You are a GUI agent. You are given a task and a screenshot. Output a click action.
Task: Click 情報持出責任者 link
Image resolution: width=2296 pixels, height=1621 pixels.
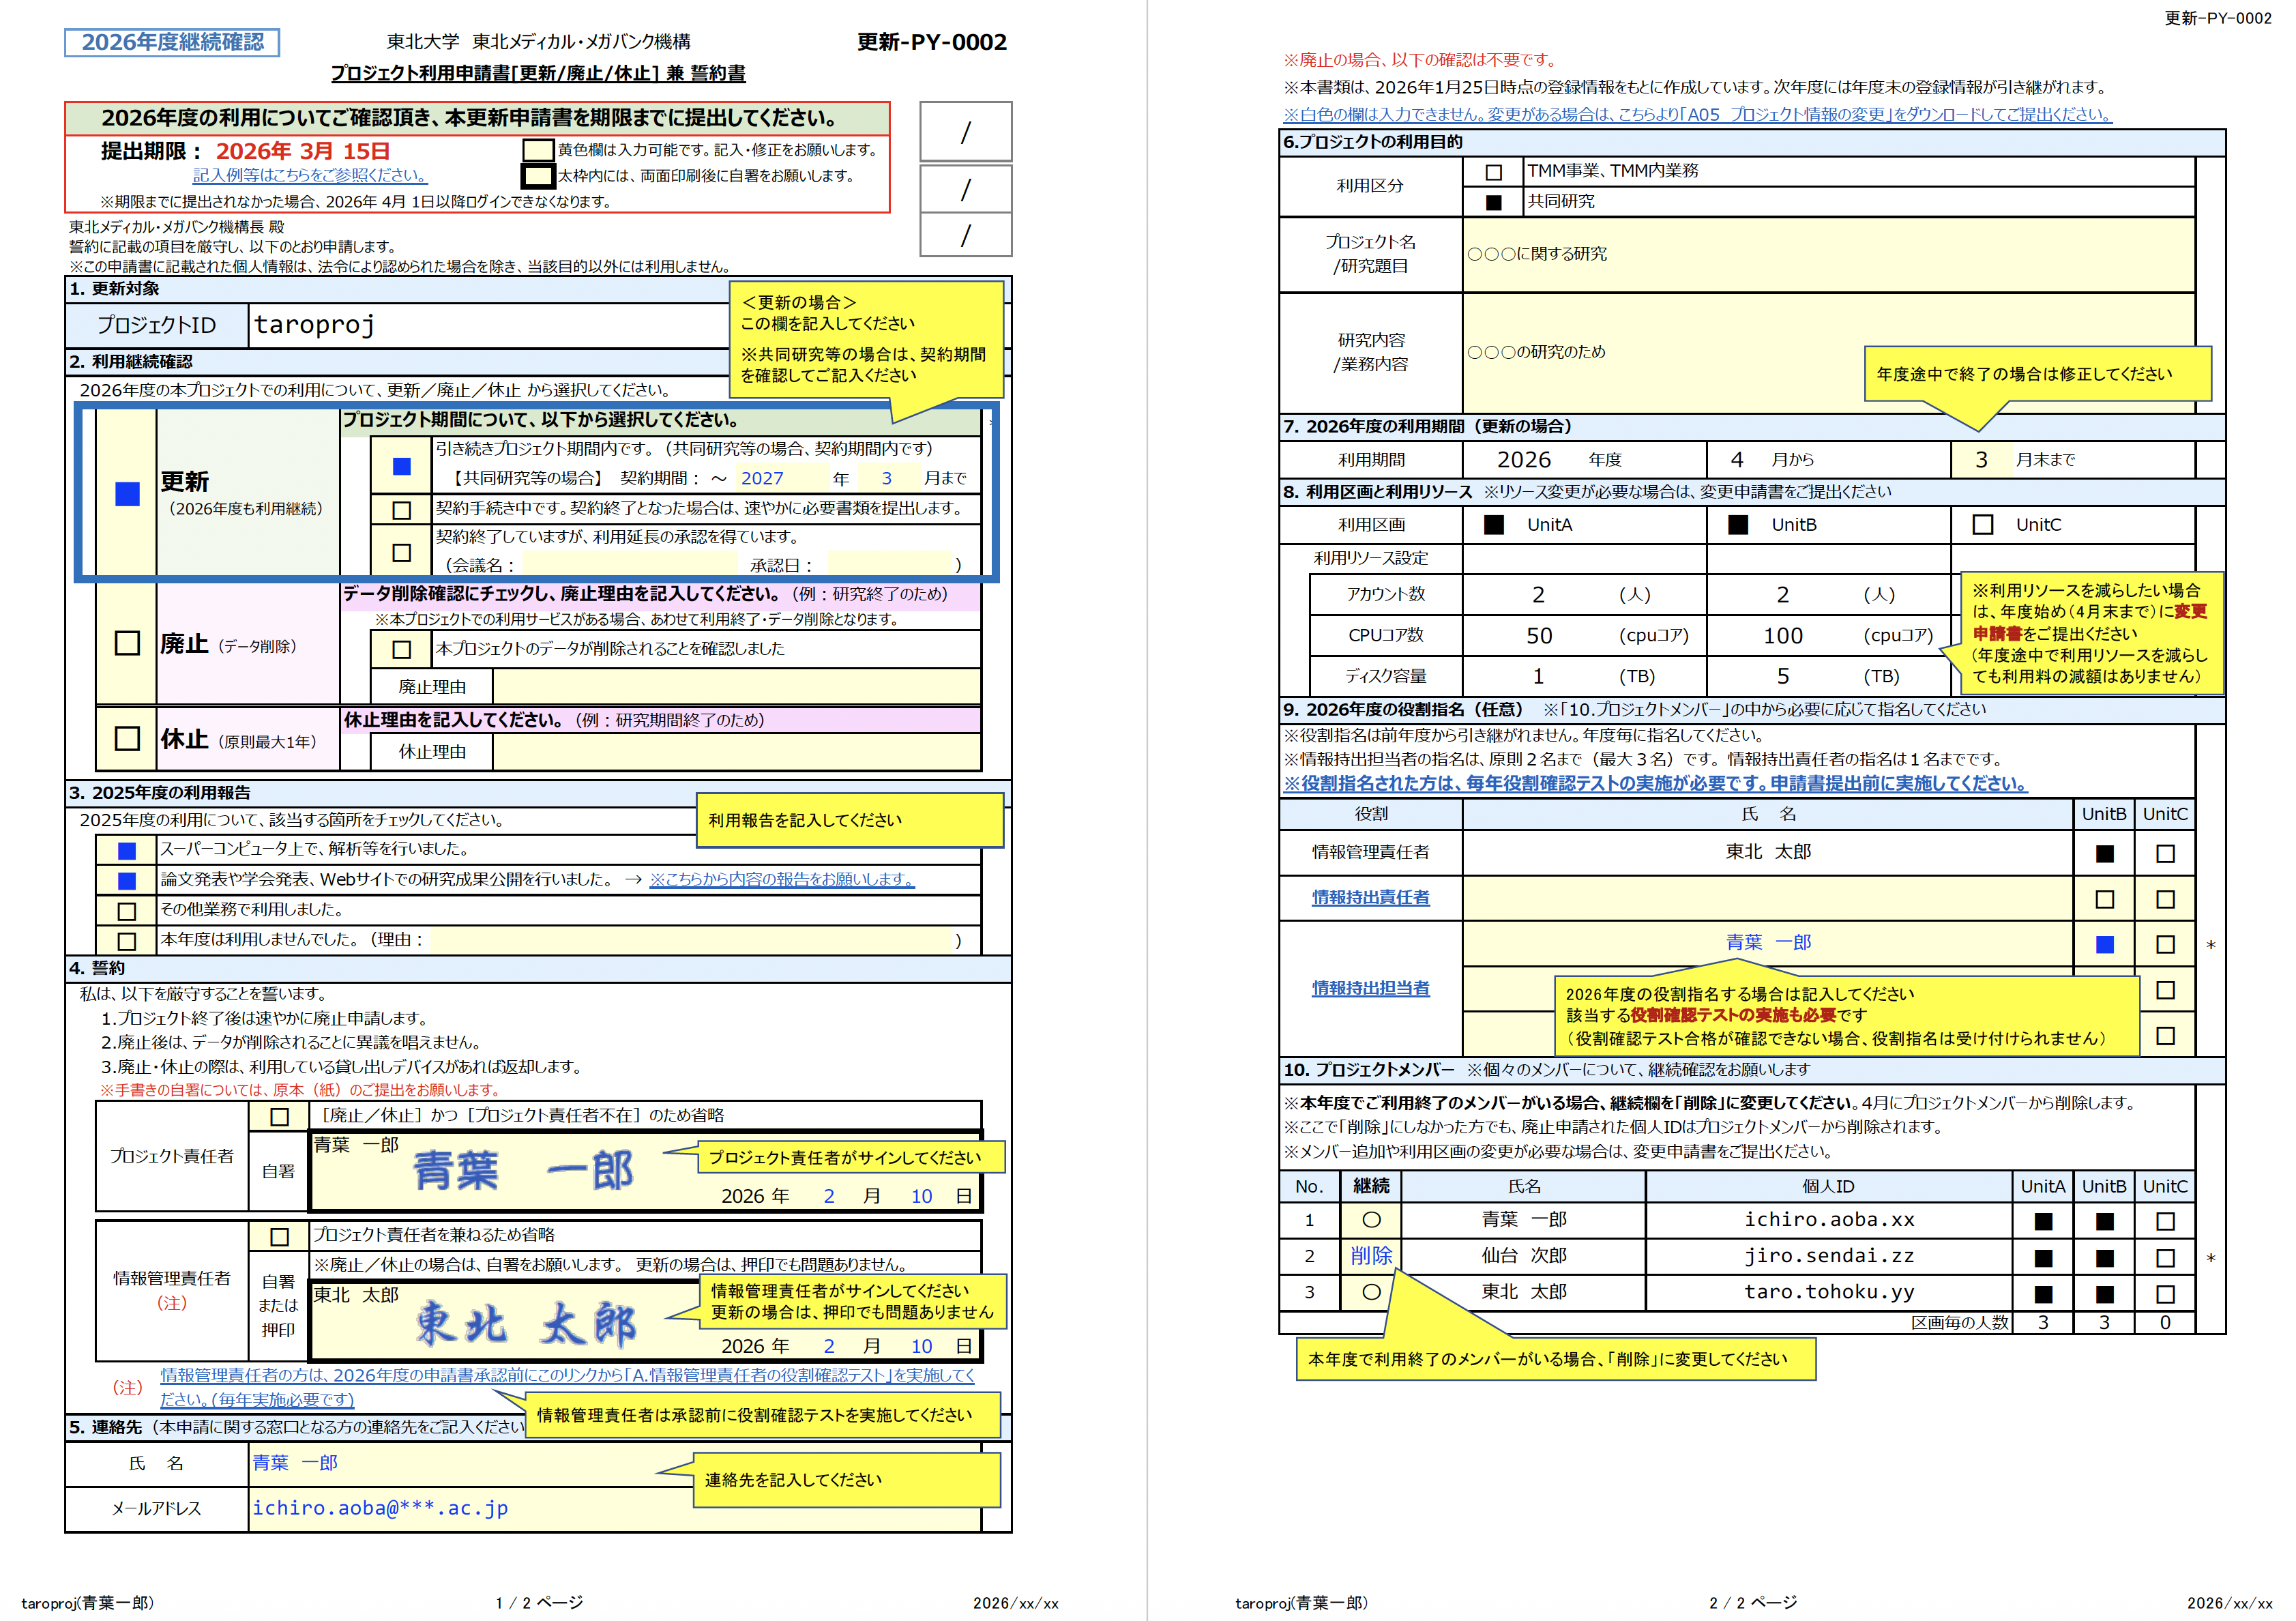[1370, 898]
